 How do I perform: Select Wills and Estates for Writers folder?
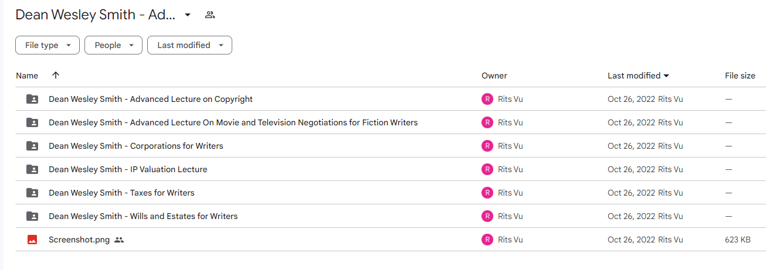[391, 216]
